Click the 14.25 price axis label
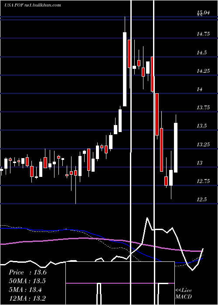This screenshot has width=218, height=305. (203, 71)
